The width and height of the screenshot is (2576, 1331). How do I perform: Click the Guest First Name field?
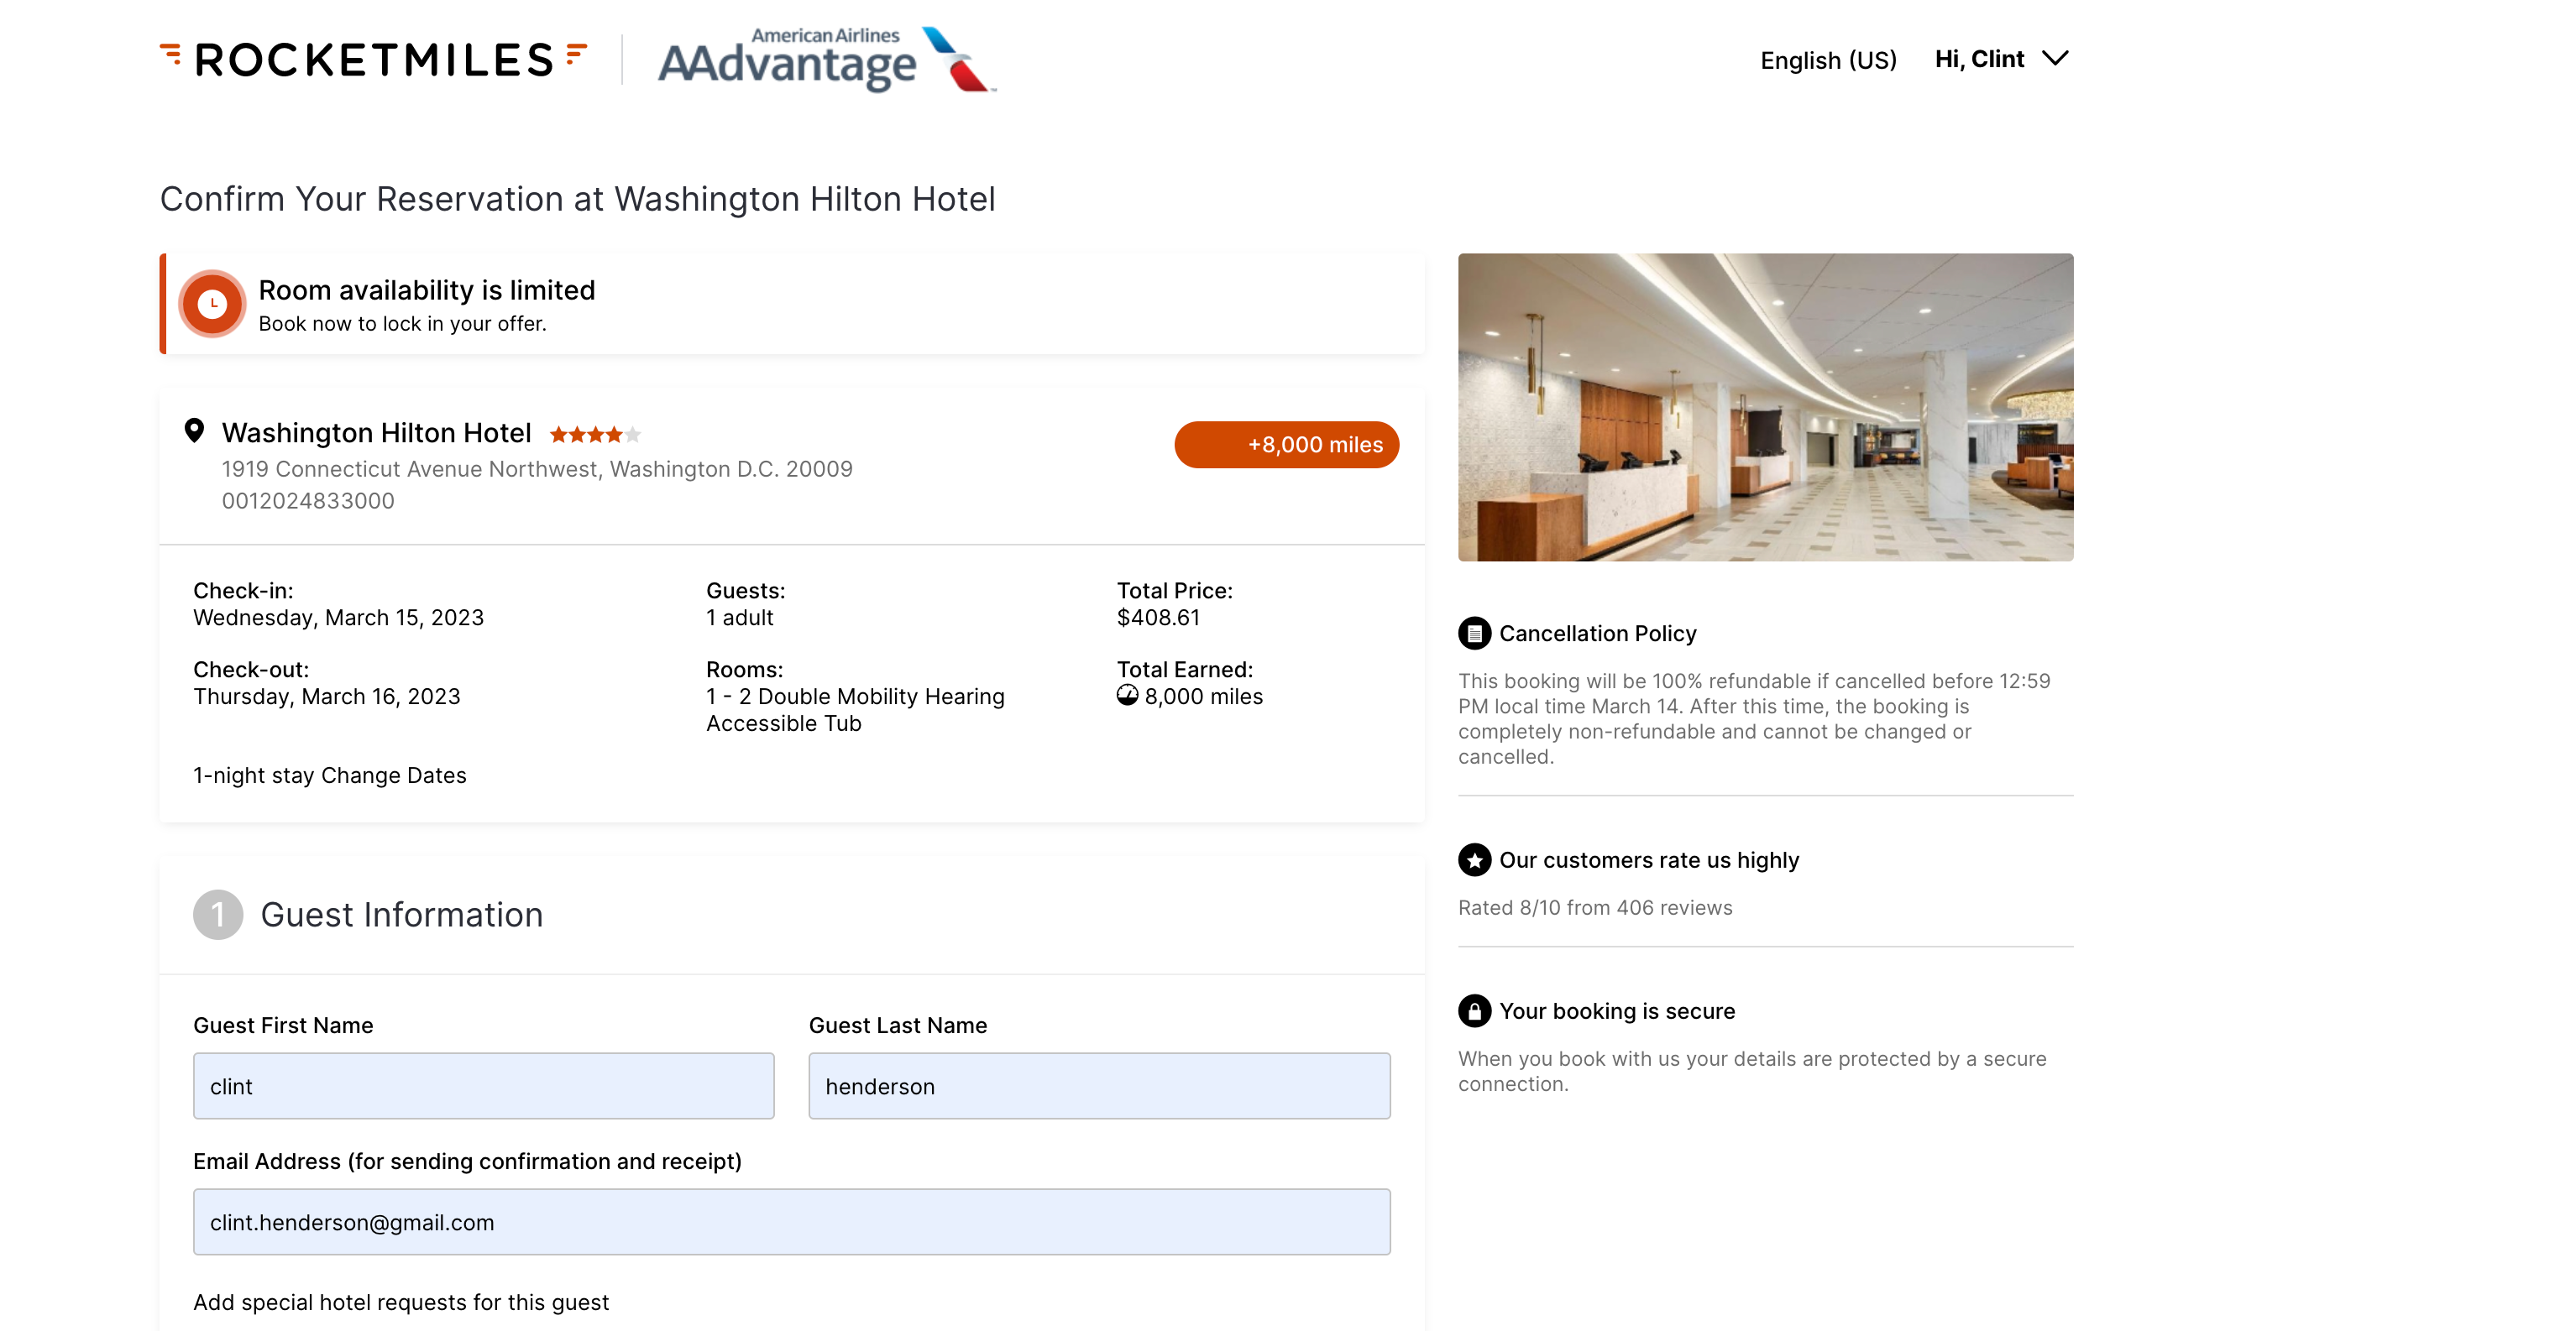483,1086
